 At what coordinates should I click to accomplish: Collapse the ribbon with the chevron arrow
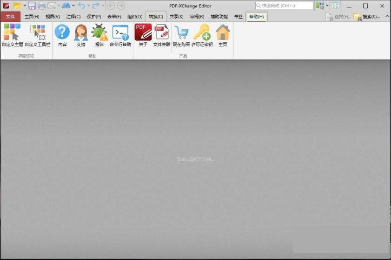pyautogui.click(x=387, y=16)
